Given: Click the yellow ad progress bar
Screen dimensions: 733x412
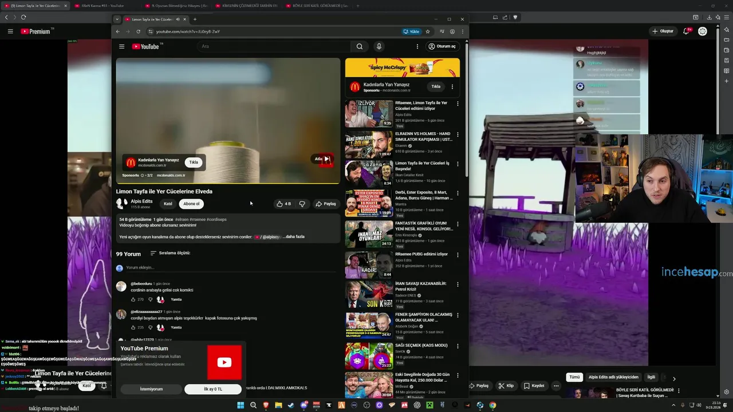Looking at the screenshot, I should tap(228, 183).
